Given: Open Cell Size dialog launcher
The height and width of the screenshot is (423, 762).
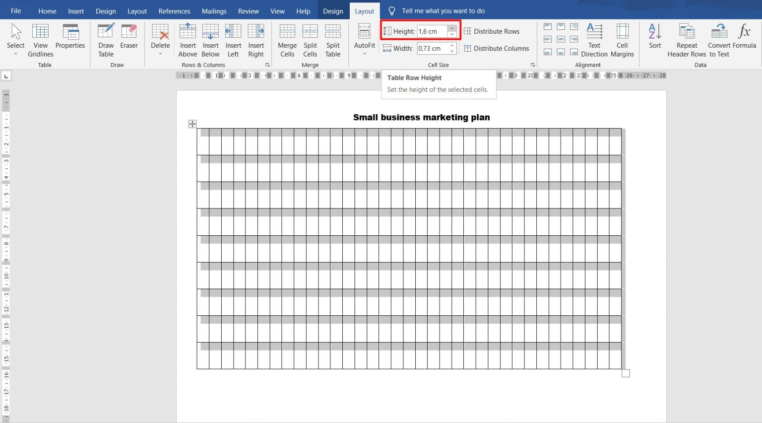Looking at the screenshot, I should coord(533,65).
